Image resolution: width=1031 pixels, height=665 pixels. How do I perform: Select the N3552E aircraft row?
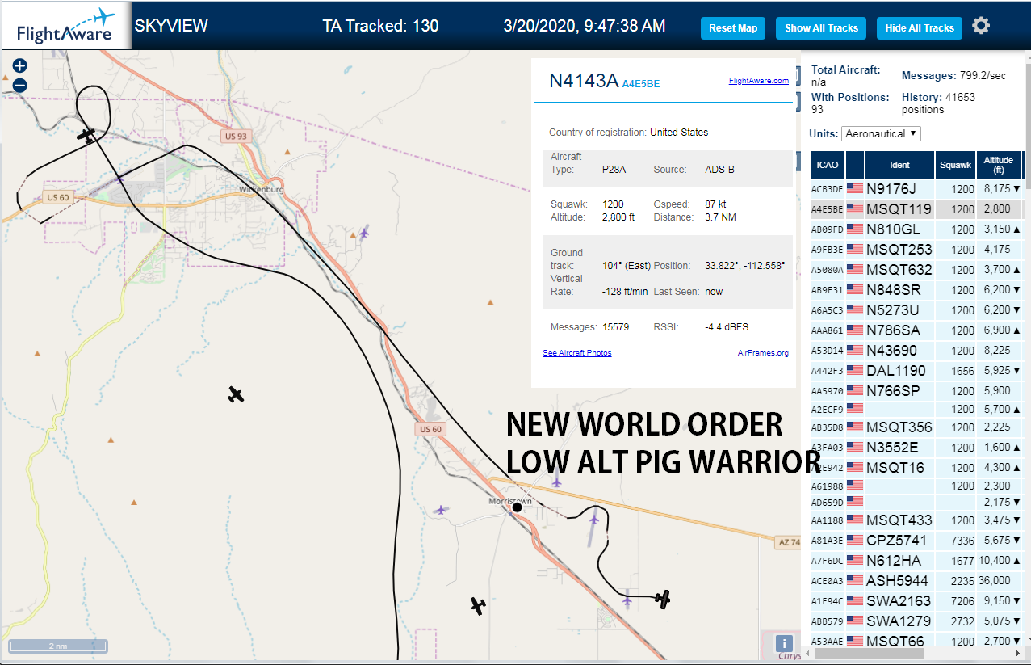coord(916,447)
